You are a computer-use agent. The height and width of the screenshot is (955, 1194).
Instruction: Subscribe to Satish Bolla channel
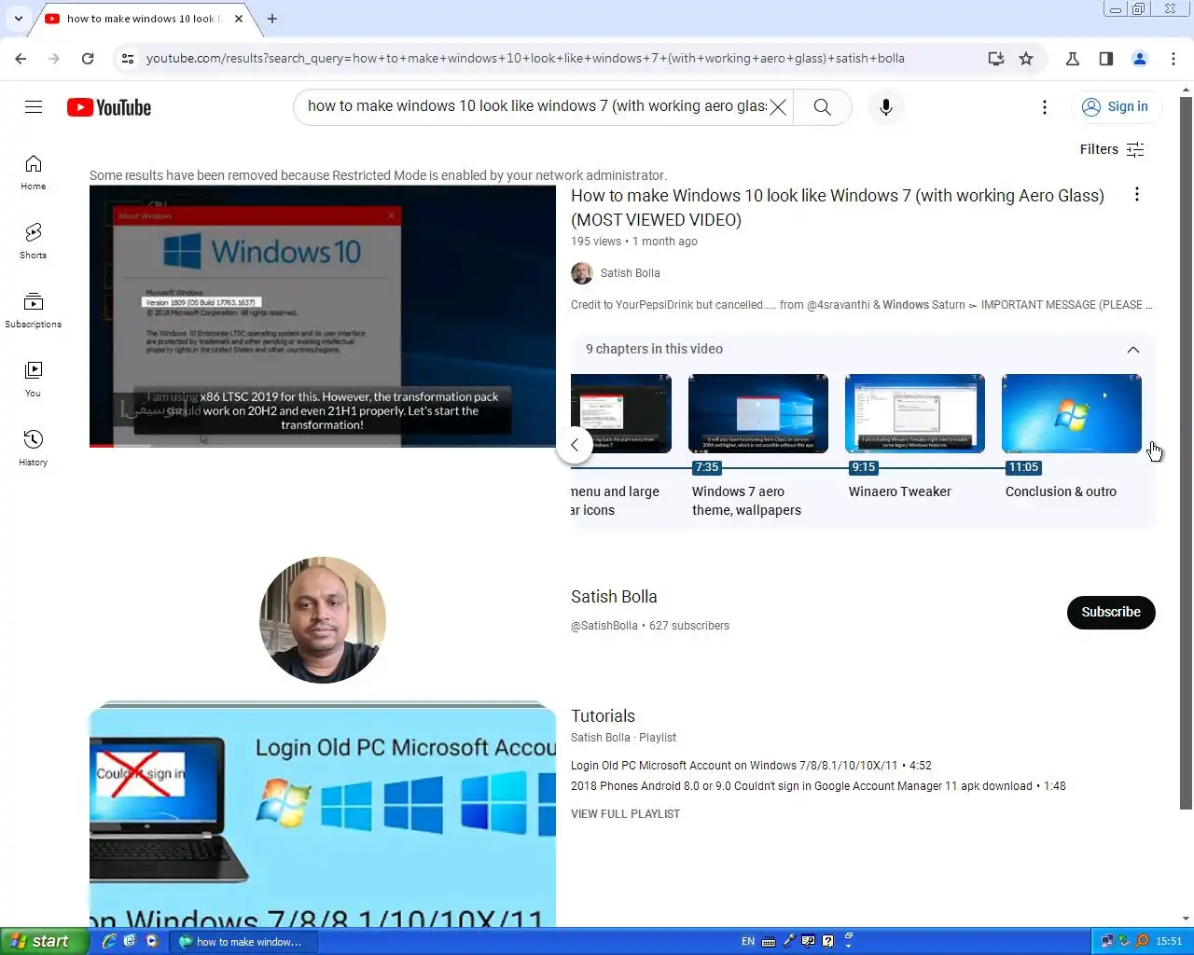click(x=1111, y=612)
